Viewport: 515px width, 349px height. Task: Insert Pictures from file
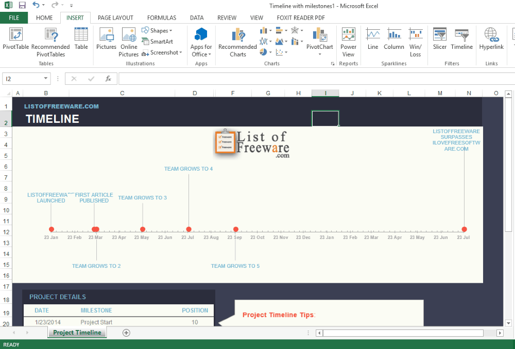tap(106, 39)
